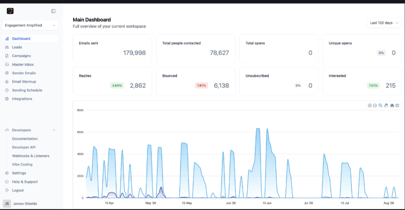Open the Last 120 days range dropdown
Screen dimensions: 405x210
click(384, 23)
